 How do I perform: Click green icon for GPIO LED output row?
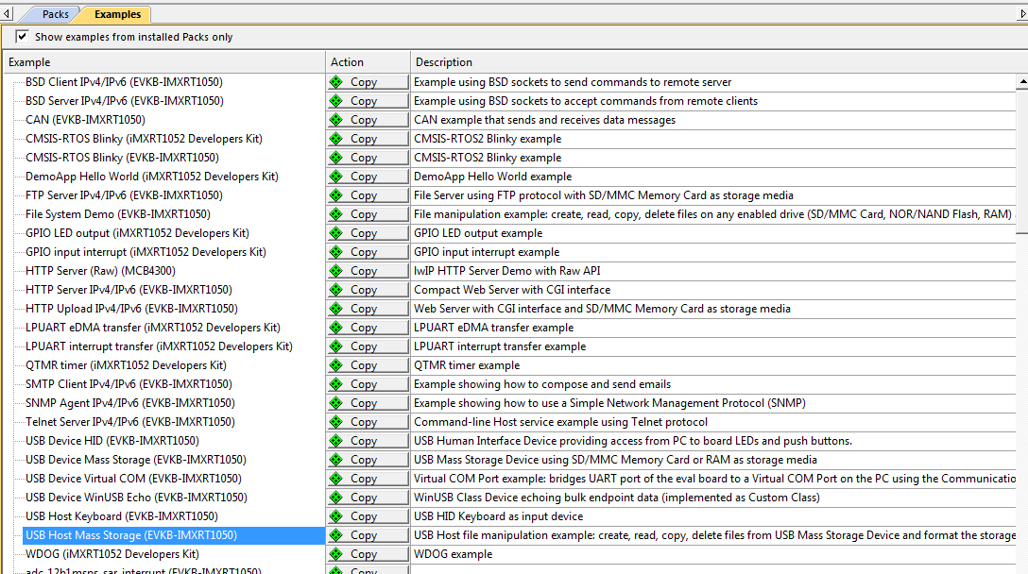(x=336, y=233)
